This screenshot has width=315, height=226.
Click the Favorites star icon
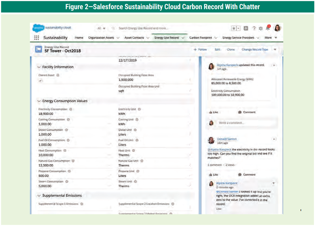(x=234, y=28)
